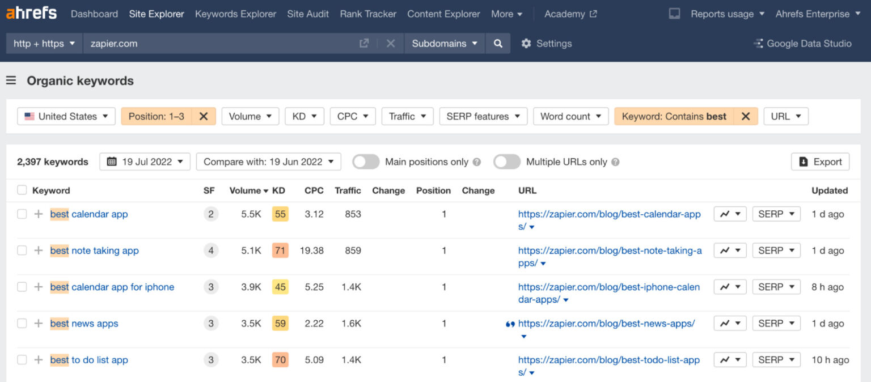
Task: Open CPC filter dropdown
Action: coord(353,116)
